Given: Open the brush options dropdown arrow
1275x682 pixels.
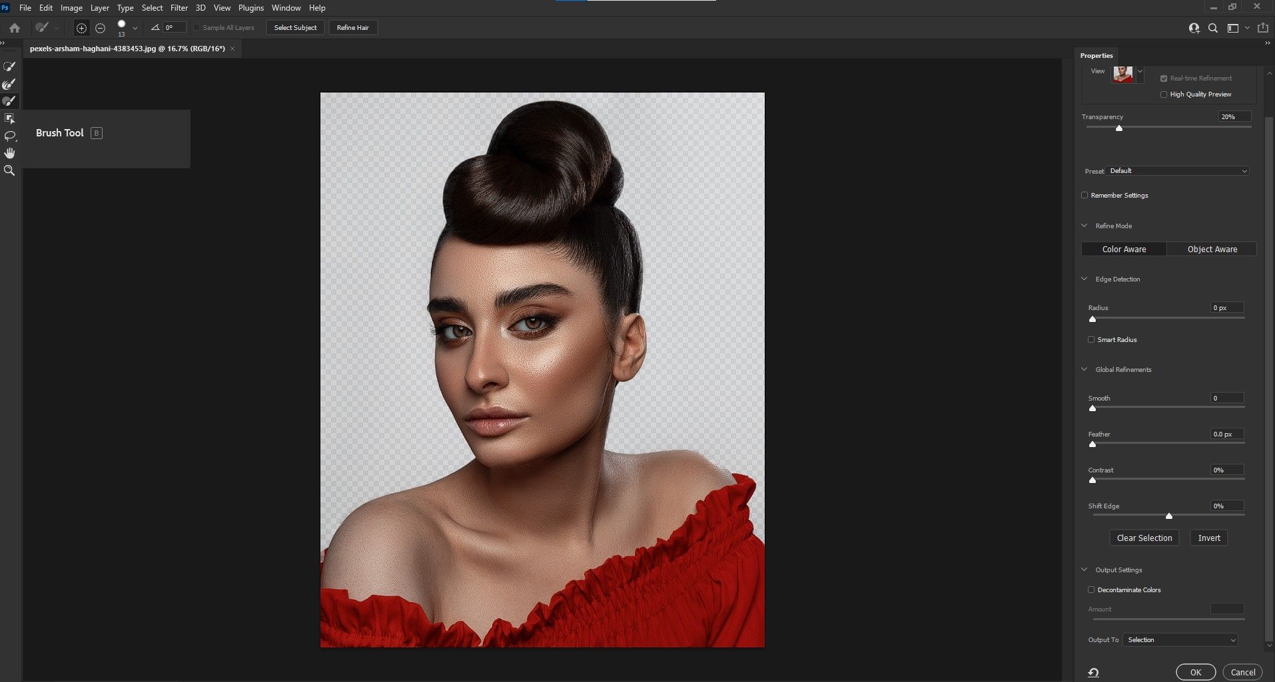Looking at the screenshot, I should (x=135, y=28).
